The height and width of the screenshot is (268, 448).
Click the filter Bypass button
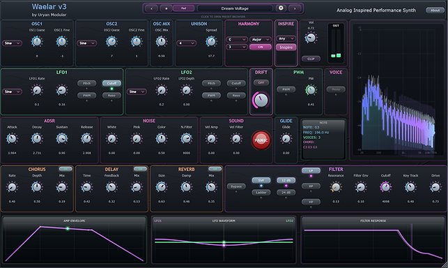[x=236, y=186]
